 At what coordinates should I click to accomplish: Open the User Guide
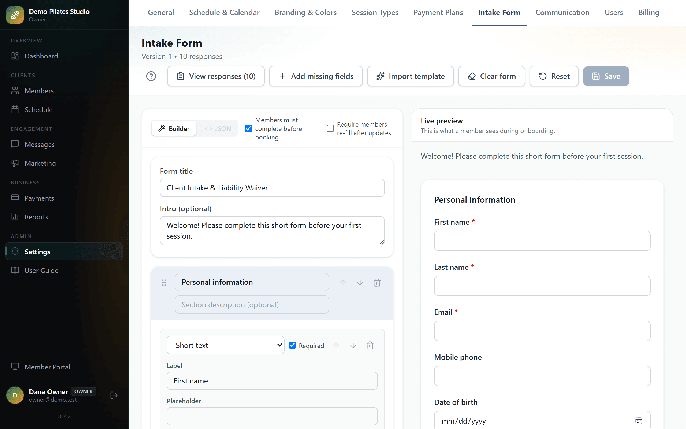coord(64,270)
